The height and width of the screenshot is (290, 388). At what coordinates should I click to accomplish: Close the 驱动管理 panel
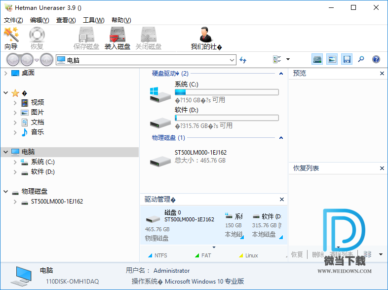coord(281,200)
